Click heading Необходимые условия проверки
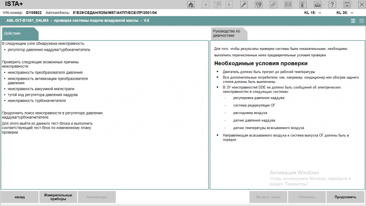Viewport: 366px width, 206px height. coord(261,63)
